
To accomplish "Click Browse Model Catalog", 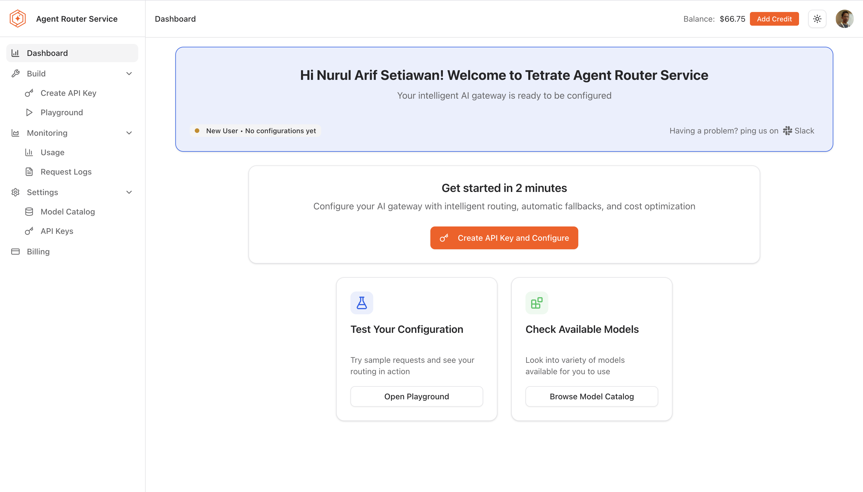I will [x=592, y=396].
